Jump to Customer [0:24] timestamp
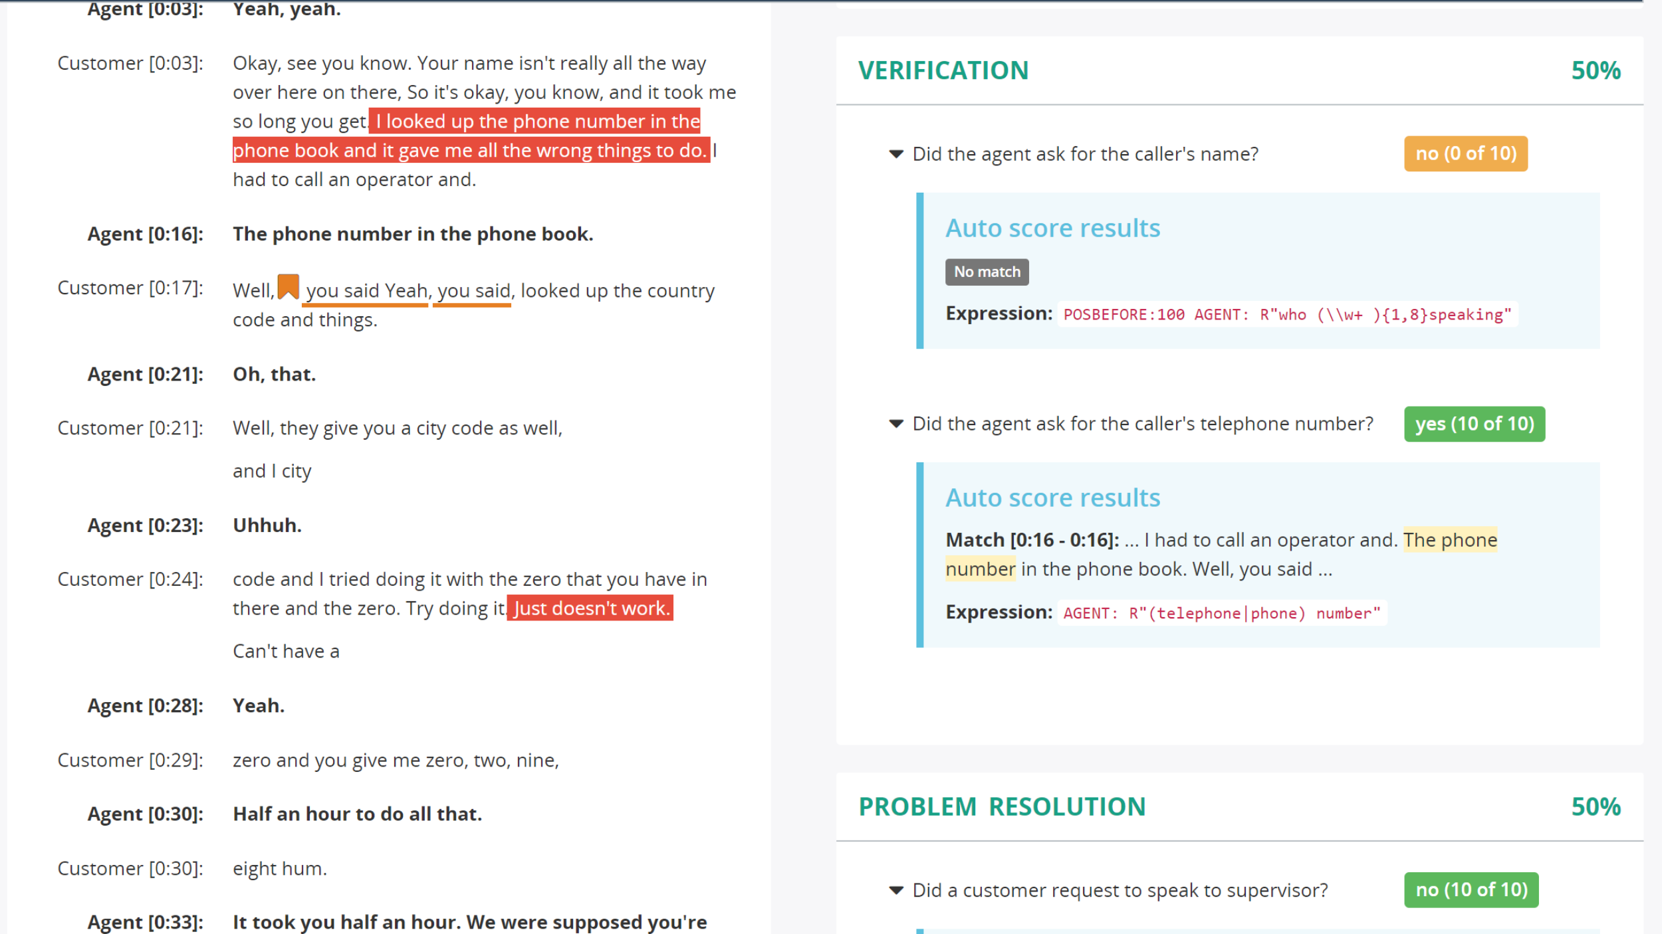 pos(130,579)
